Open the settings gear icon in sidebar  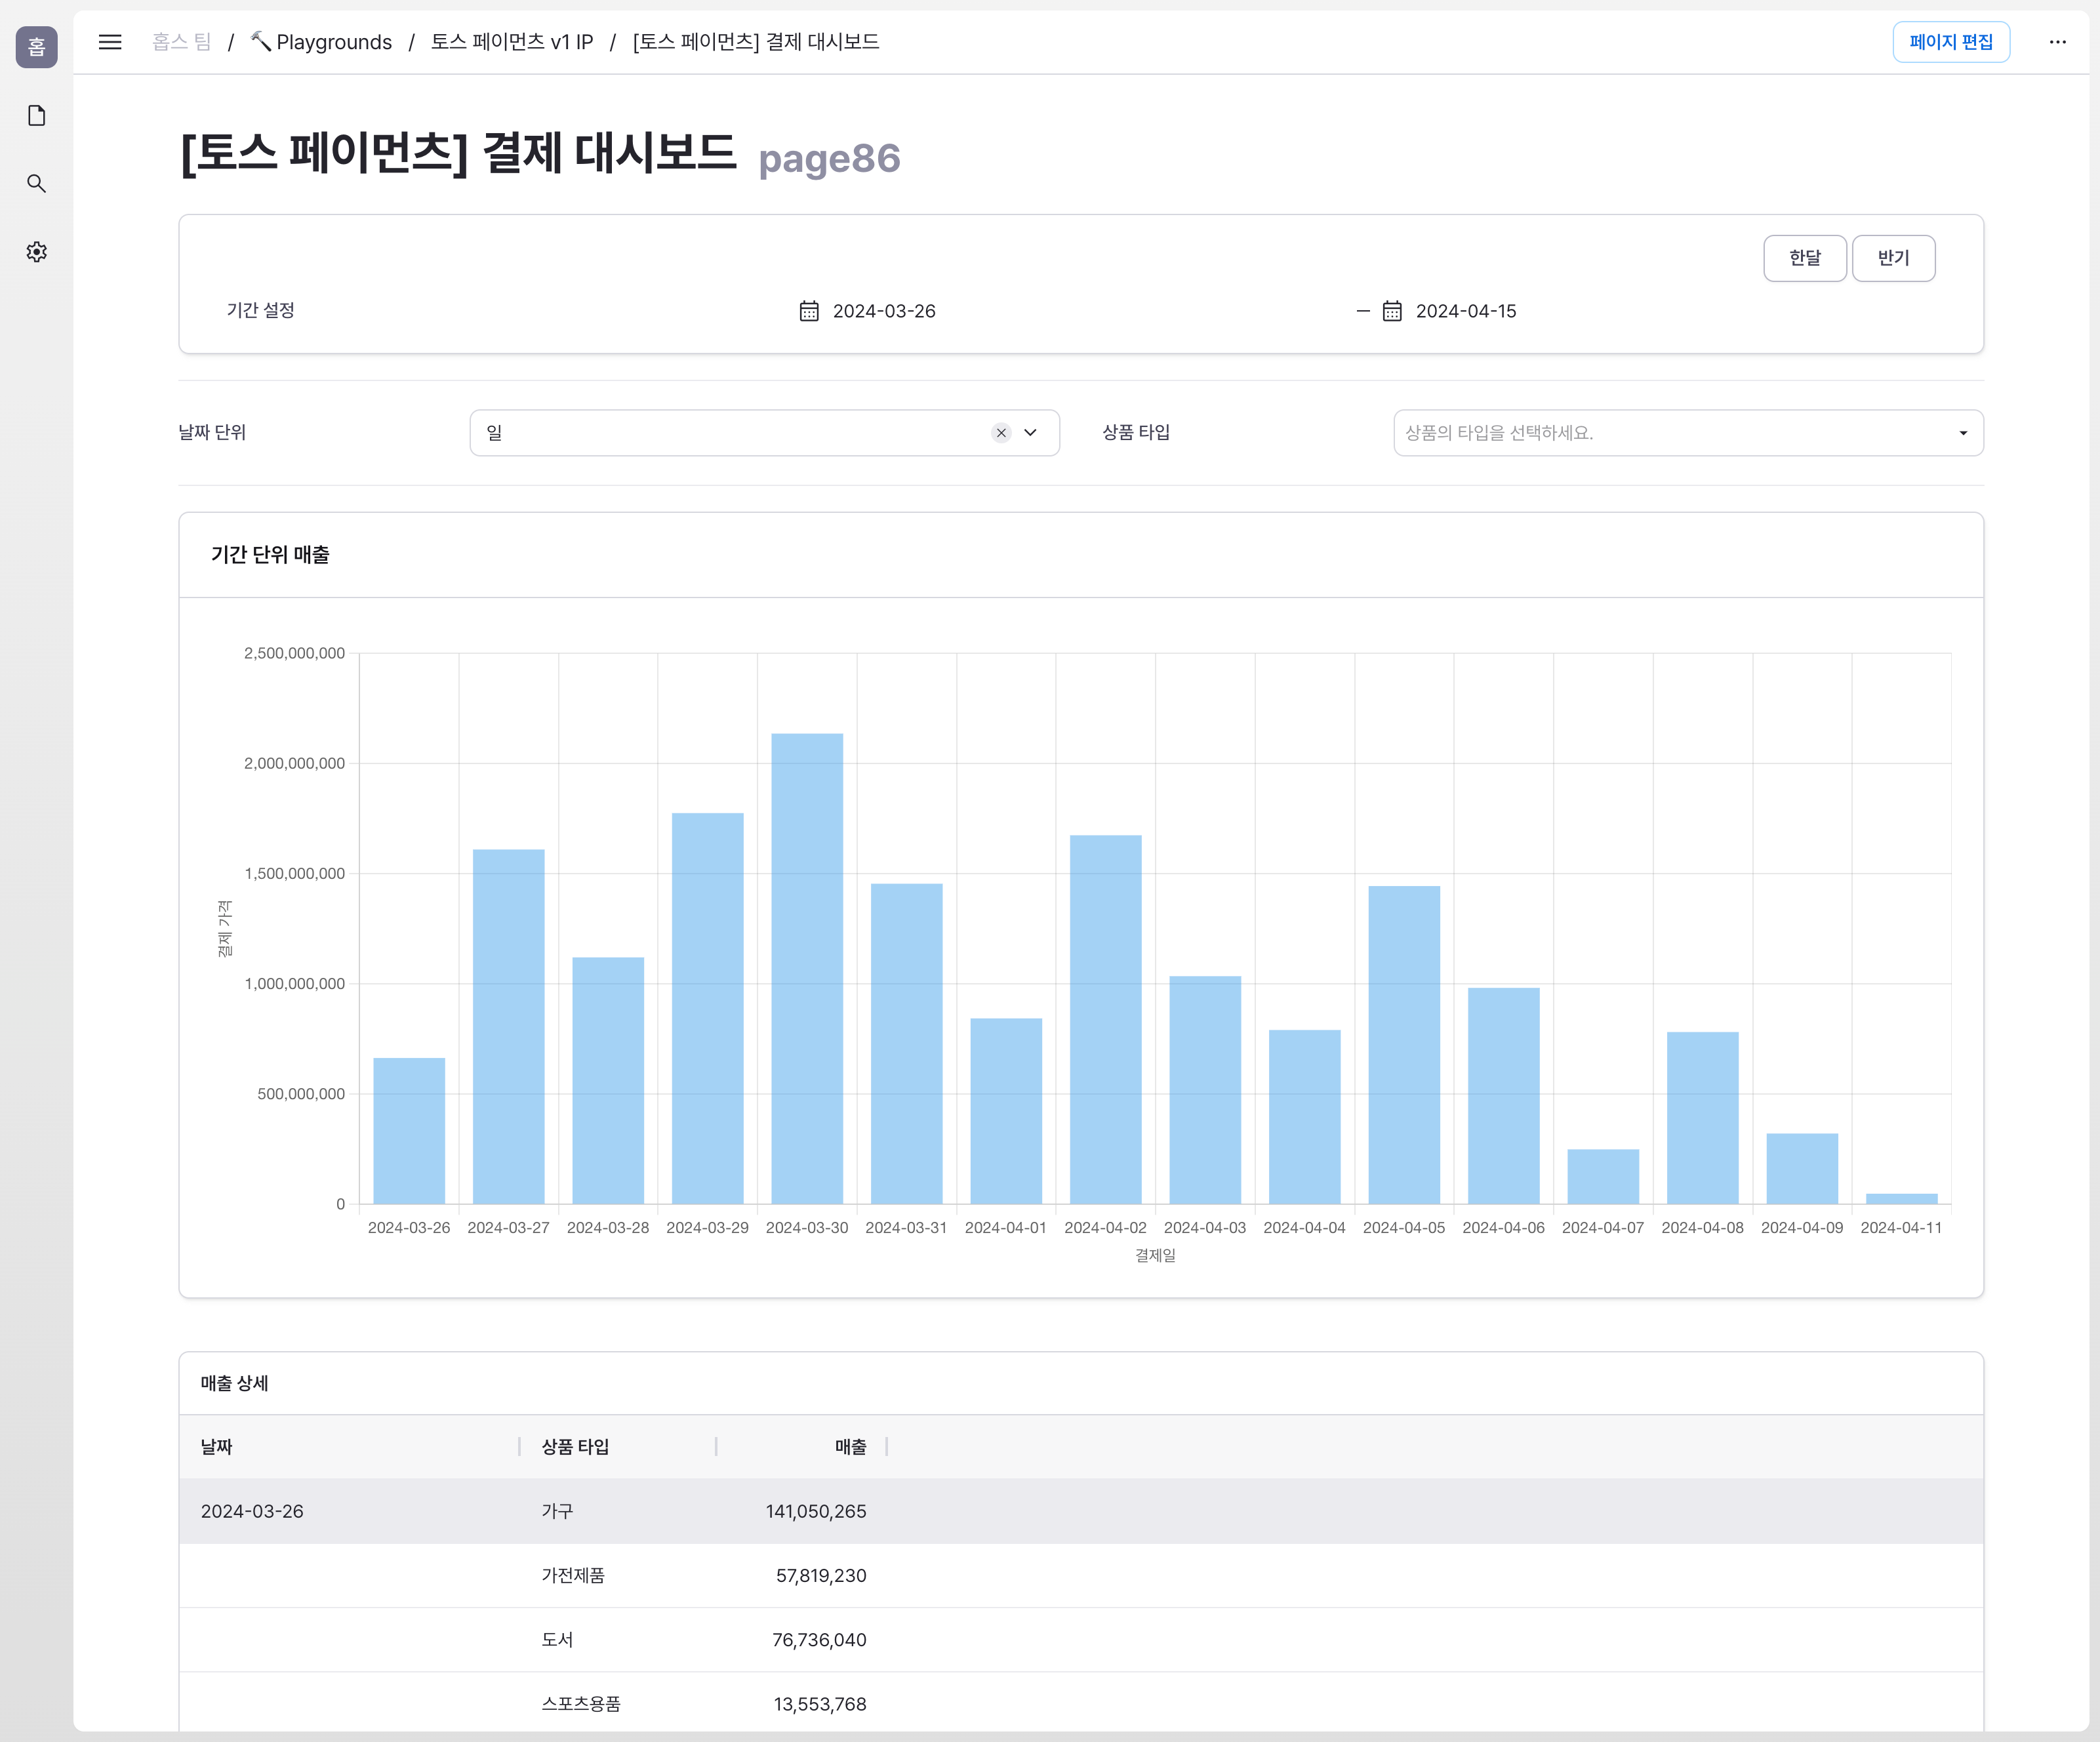36,252
